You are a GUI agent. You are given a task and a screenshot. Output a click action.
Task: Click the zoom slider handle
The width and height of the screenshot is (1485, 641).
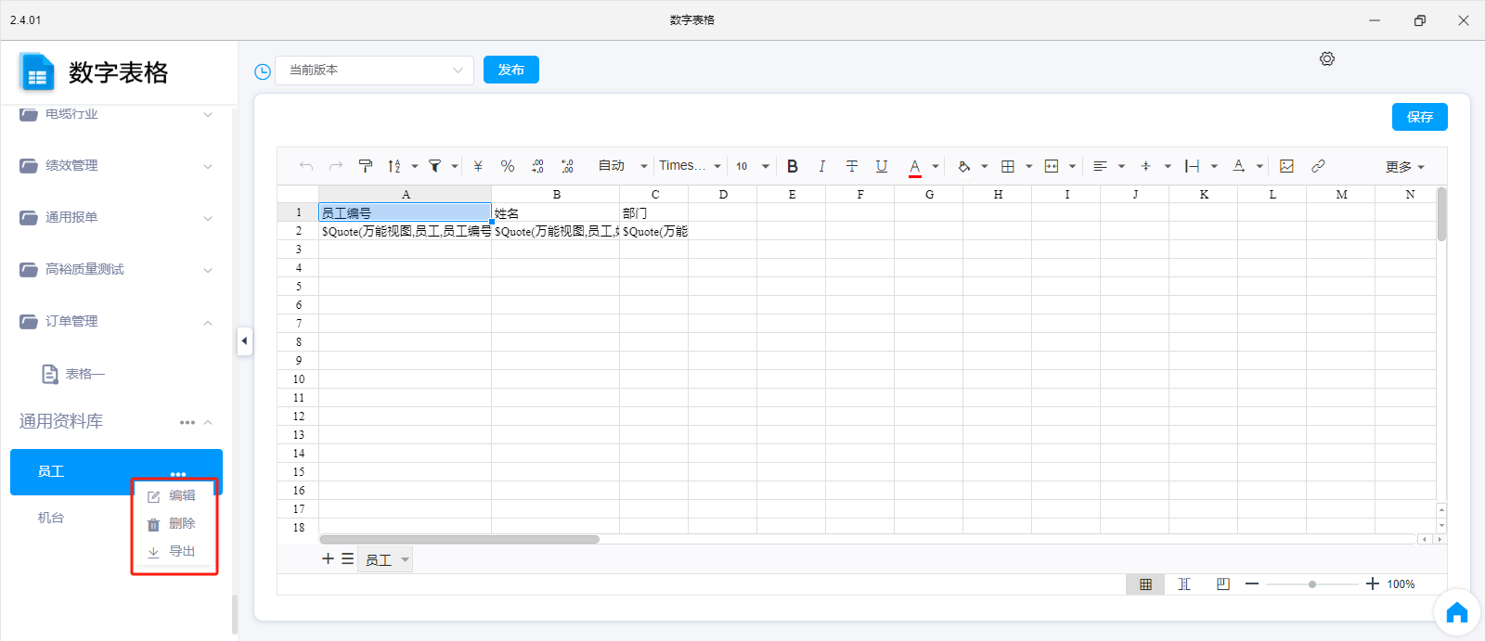(x=1312, y=584)
